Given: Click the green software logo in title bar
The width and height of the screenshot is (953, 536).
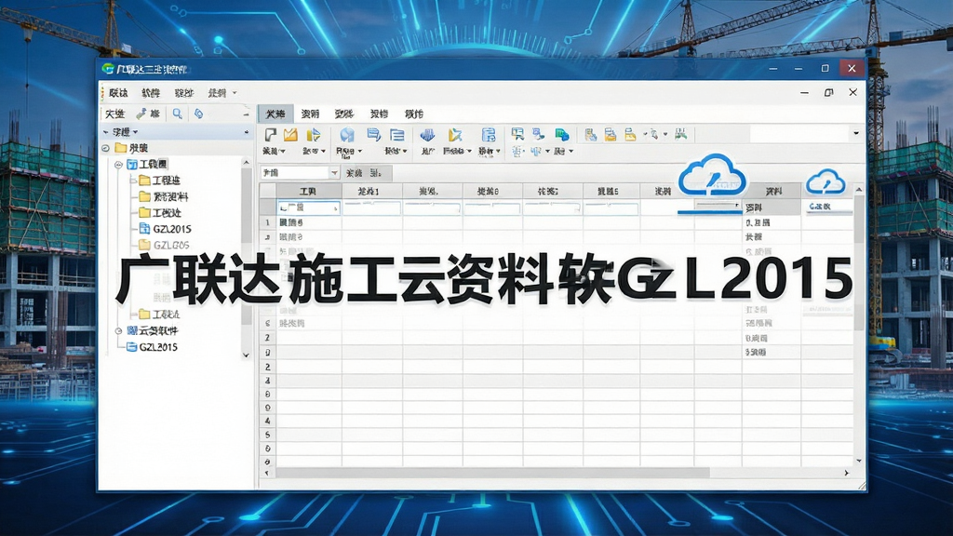Looking at the screenshot, I should point(108,69).
